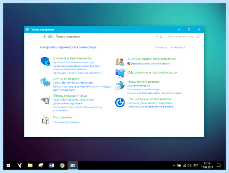This screenshot has height=173, width=229.
Task: Click the Control Panel taskbar button
Action: [x=73, y=165]
